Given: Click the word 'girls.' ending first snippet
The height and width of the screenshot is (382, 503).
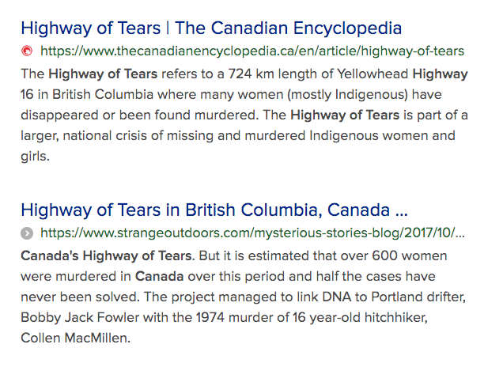Looking at the screenshot, I should click(x=36, y=157).
